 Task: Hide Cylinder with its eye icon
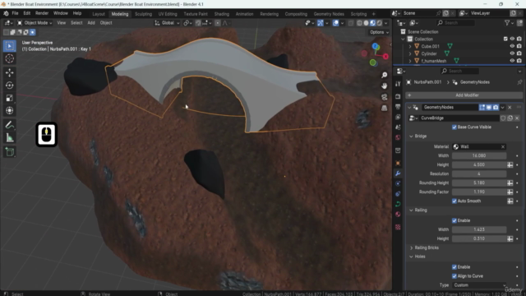(x=512, y=53)
